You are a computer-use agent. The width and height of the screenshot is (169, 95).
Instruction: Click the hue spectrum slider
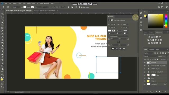point(166,21)
